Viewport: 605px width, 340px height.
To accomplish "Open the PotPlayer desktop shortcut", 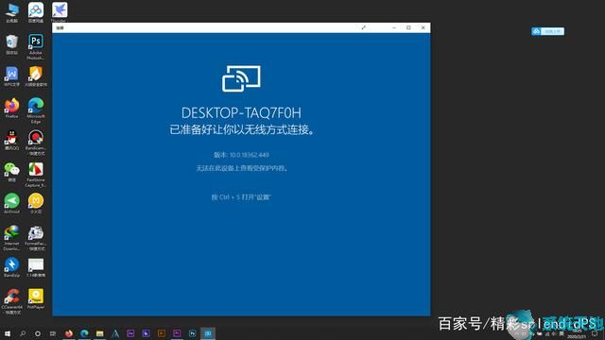I will click(36, 298).
